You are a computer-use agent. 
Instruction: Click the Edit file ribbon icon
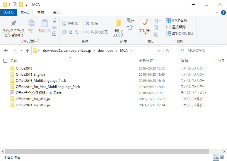(x=156, y=27)
